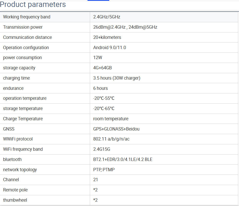Click the operation temperature label

(x=25, y=98)
